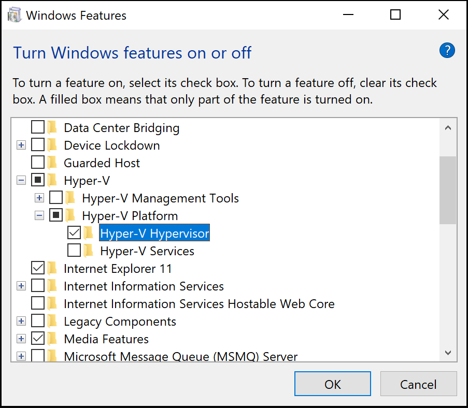
Task: Expand the Device Lockdown node
Action: (21, 145)
